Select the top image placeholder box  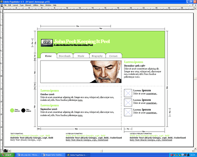[x=128, y=93]
